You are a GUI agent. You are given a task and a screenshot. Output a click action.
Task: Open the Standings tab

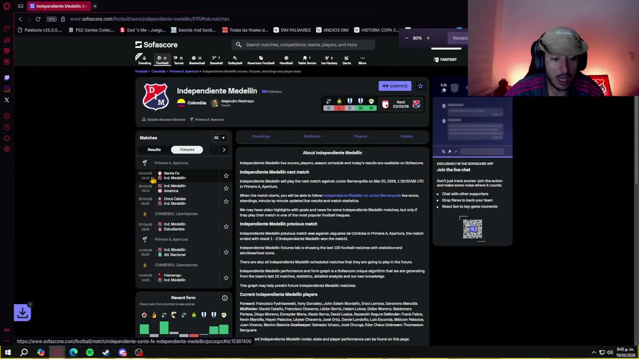(261, 136)
